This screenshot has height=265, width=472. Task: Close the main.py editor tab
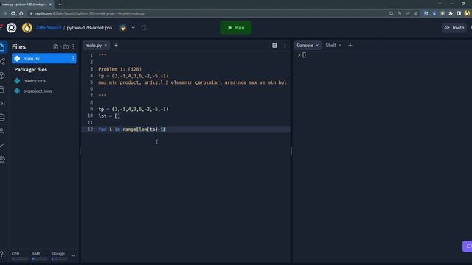(x=105, y=46)
